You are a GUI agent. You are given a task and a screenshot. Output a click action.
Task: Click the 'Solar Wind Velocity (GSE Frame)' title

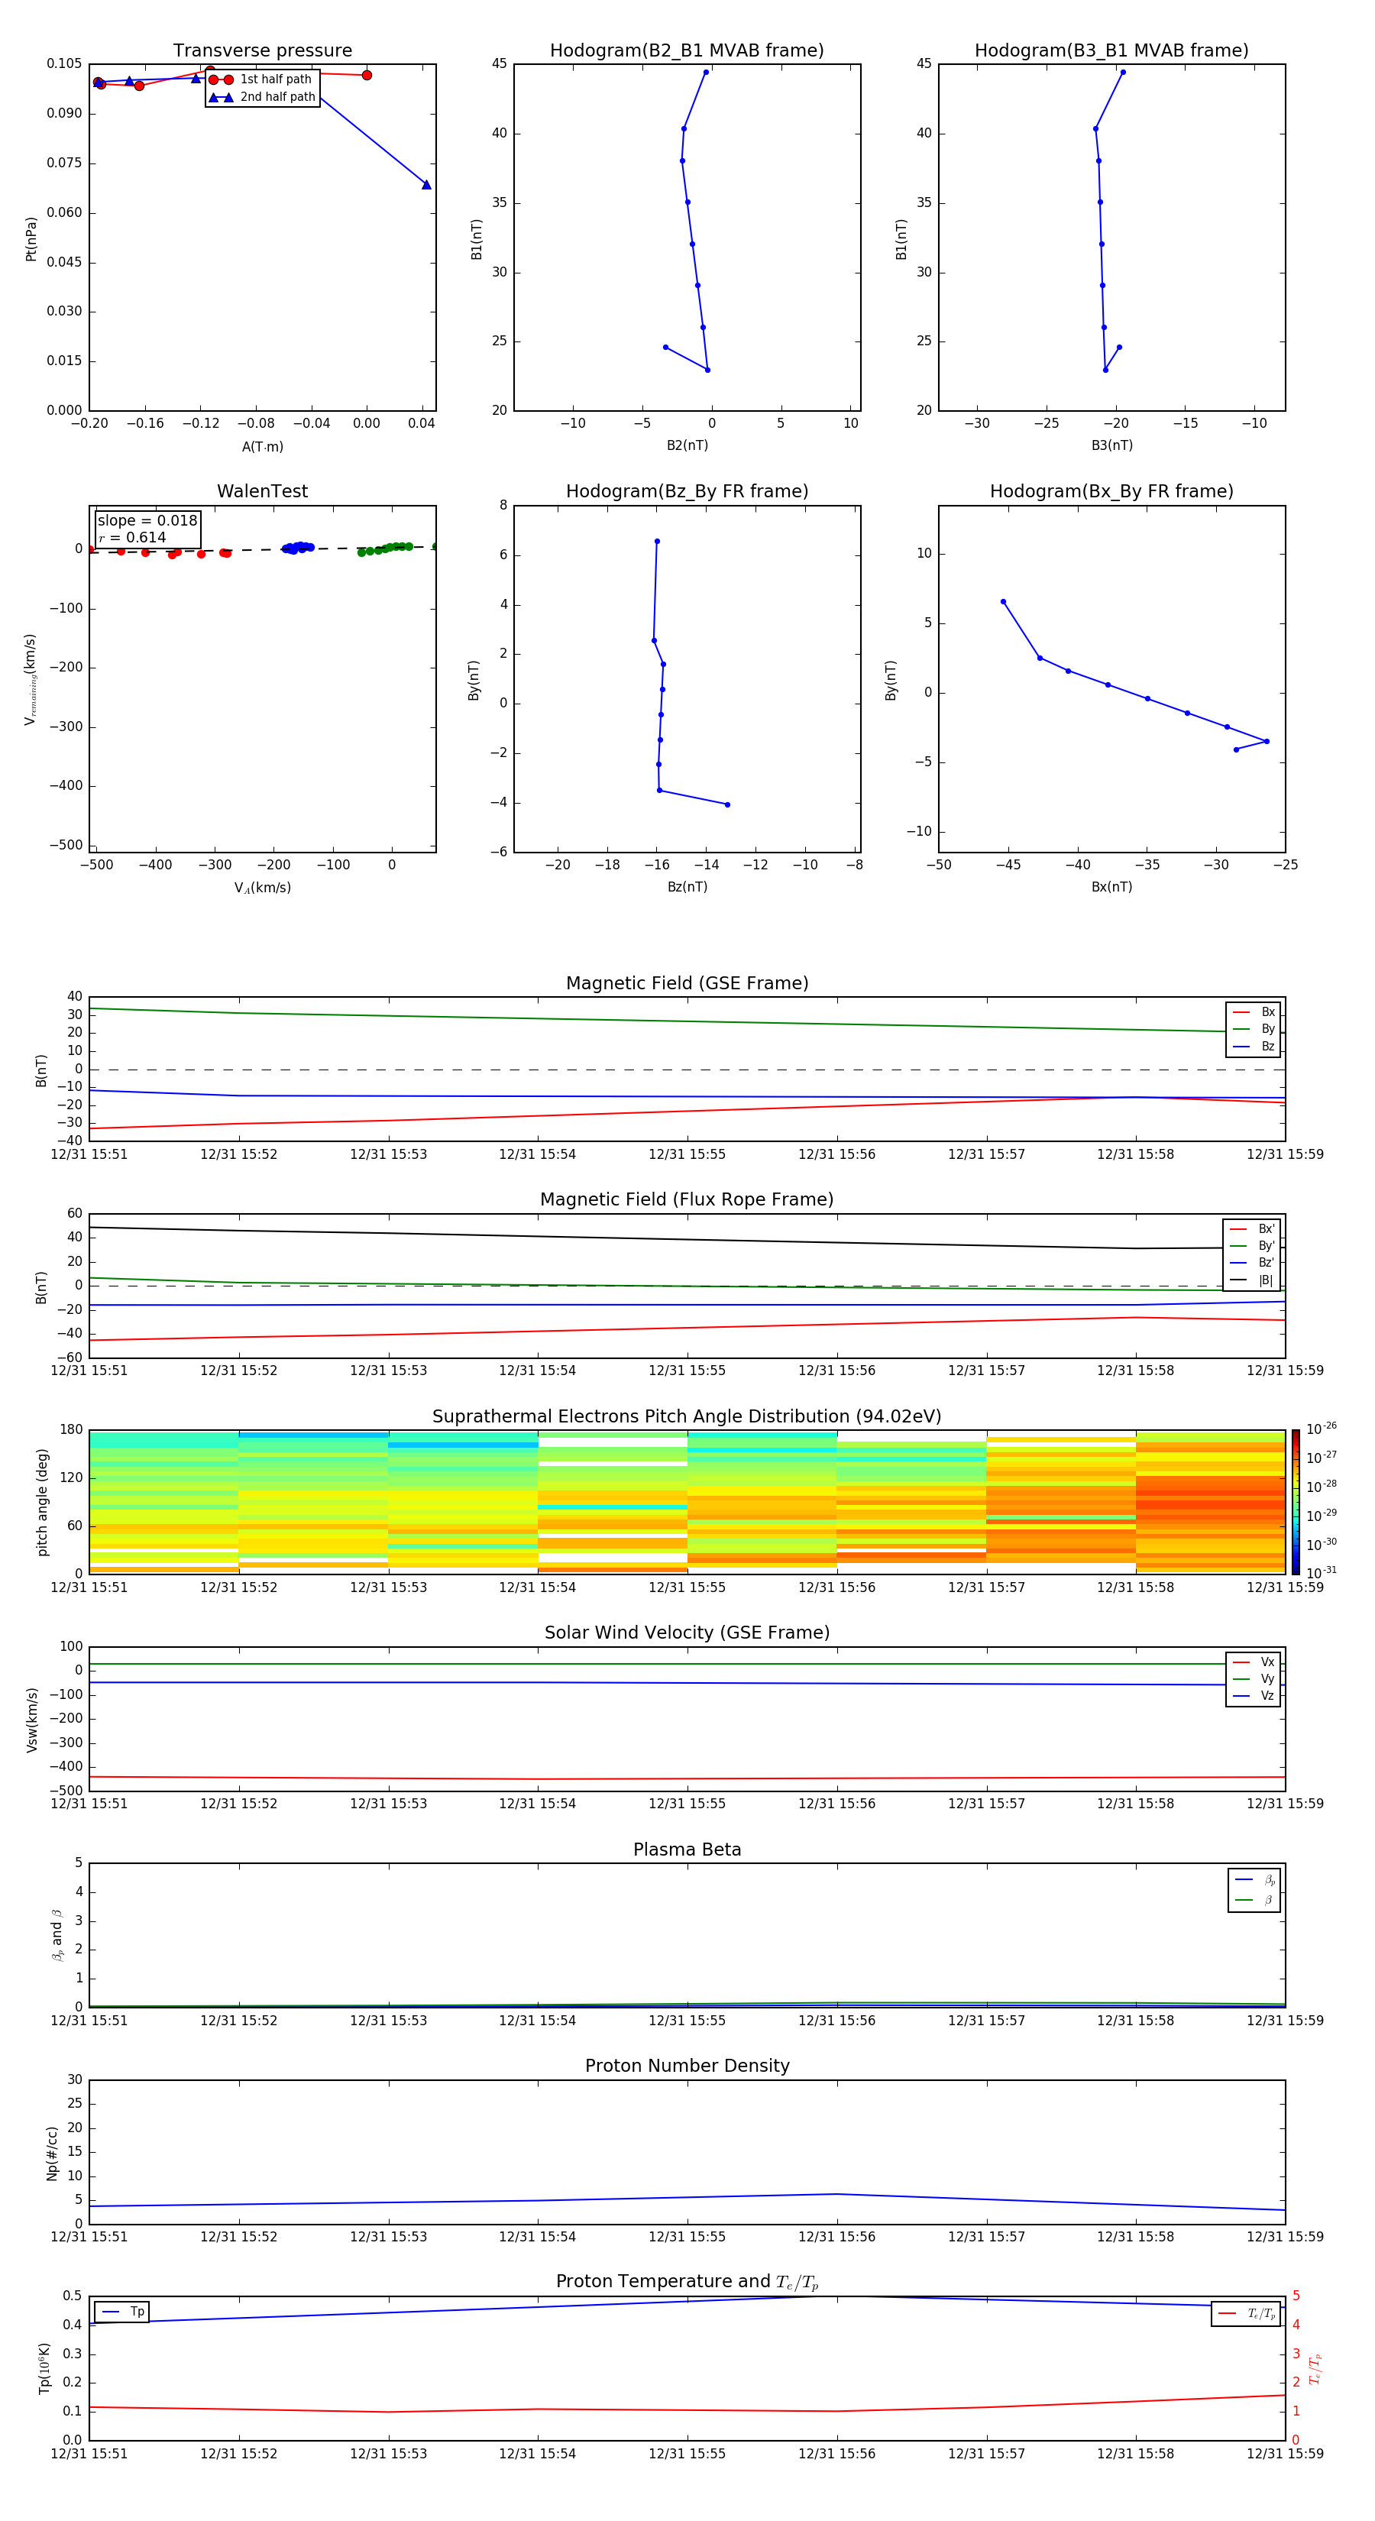click(x=687, y=1633)
